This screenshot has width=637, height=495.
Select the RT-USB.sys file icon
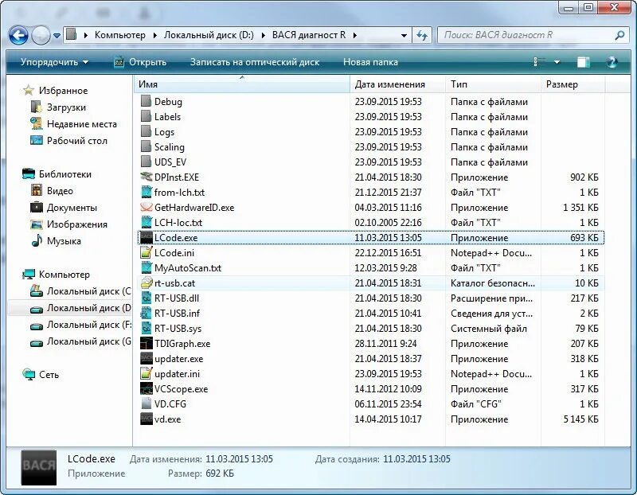(147, 328)
